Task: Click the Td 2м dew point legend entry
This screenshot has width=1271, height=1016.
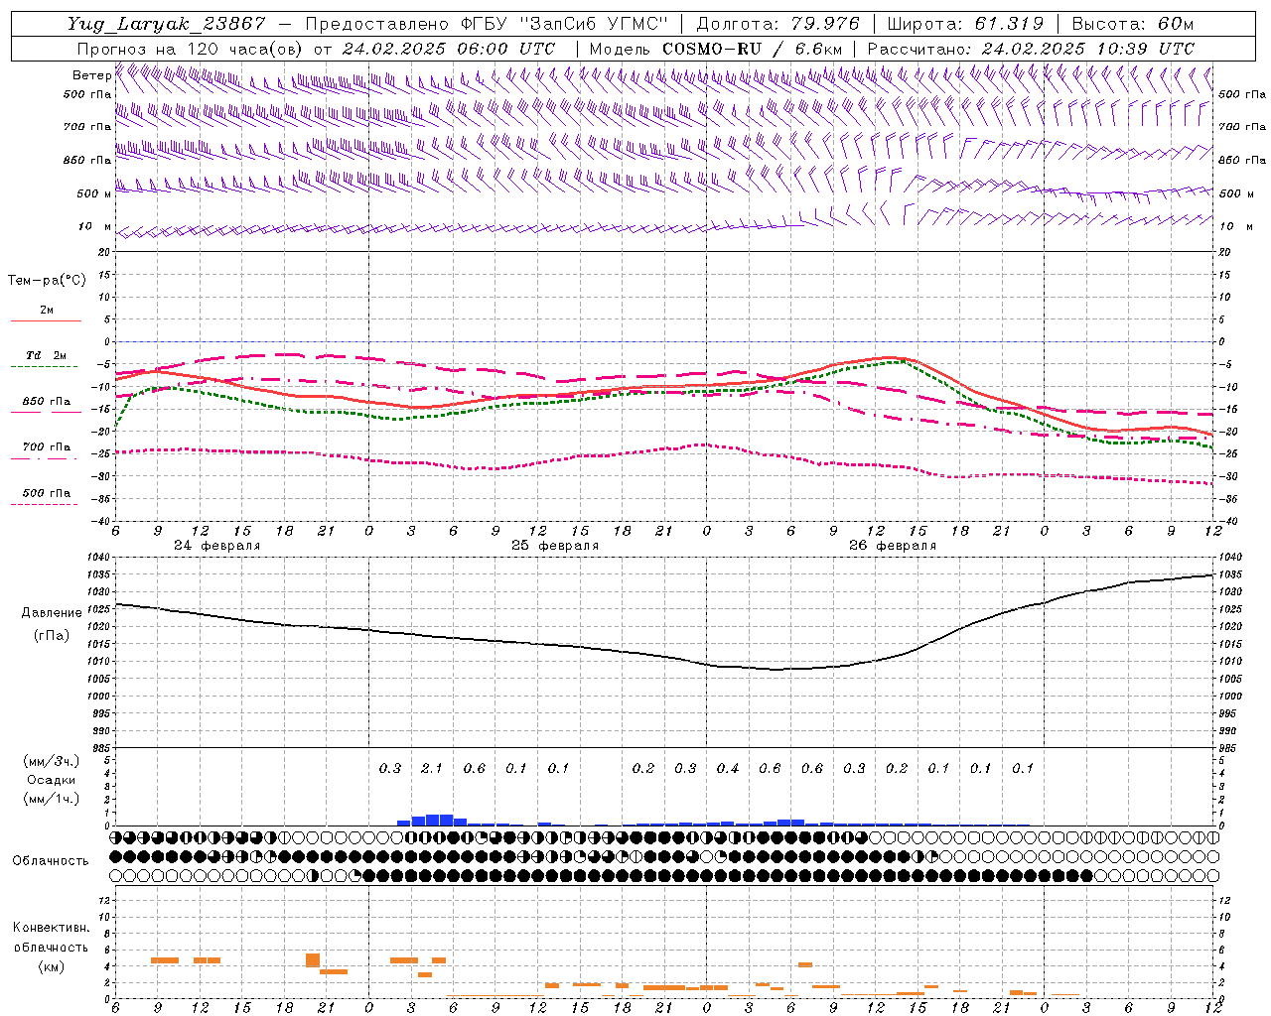Action: (46, 355)
